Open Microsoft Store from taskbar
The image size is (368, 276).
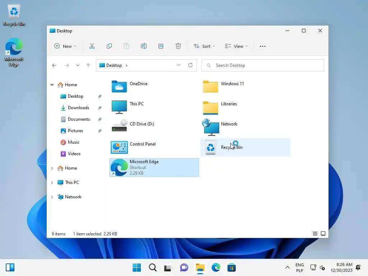231,267
